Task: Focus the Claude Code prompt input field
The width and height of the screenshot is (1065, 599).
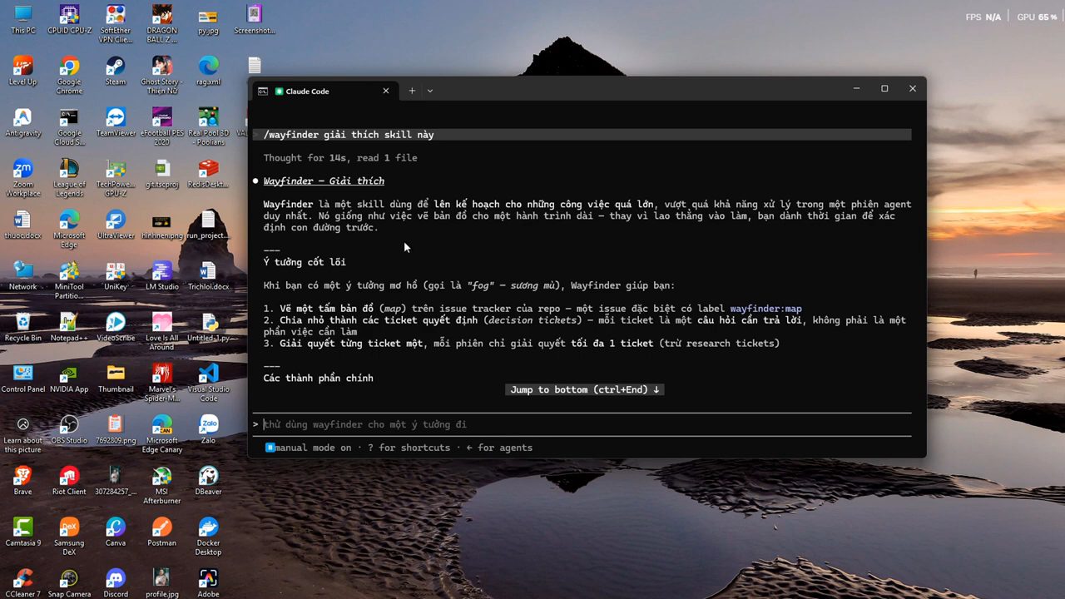Action: pos(582,424)
